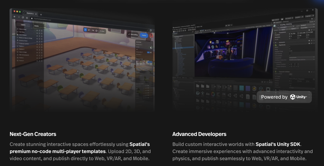324x166 pixels.
Task: Toggle the Use Gravity checkbox
Action: point(290,53)
